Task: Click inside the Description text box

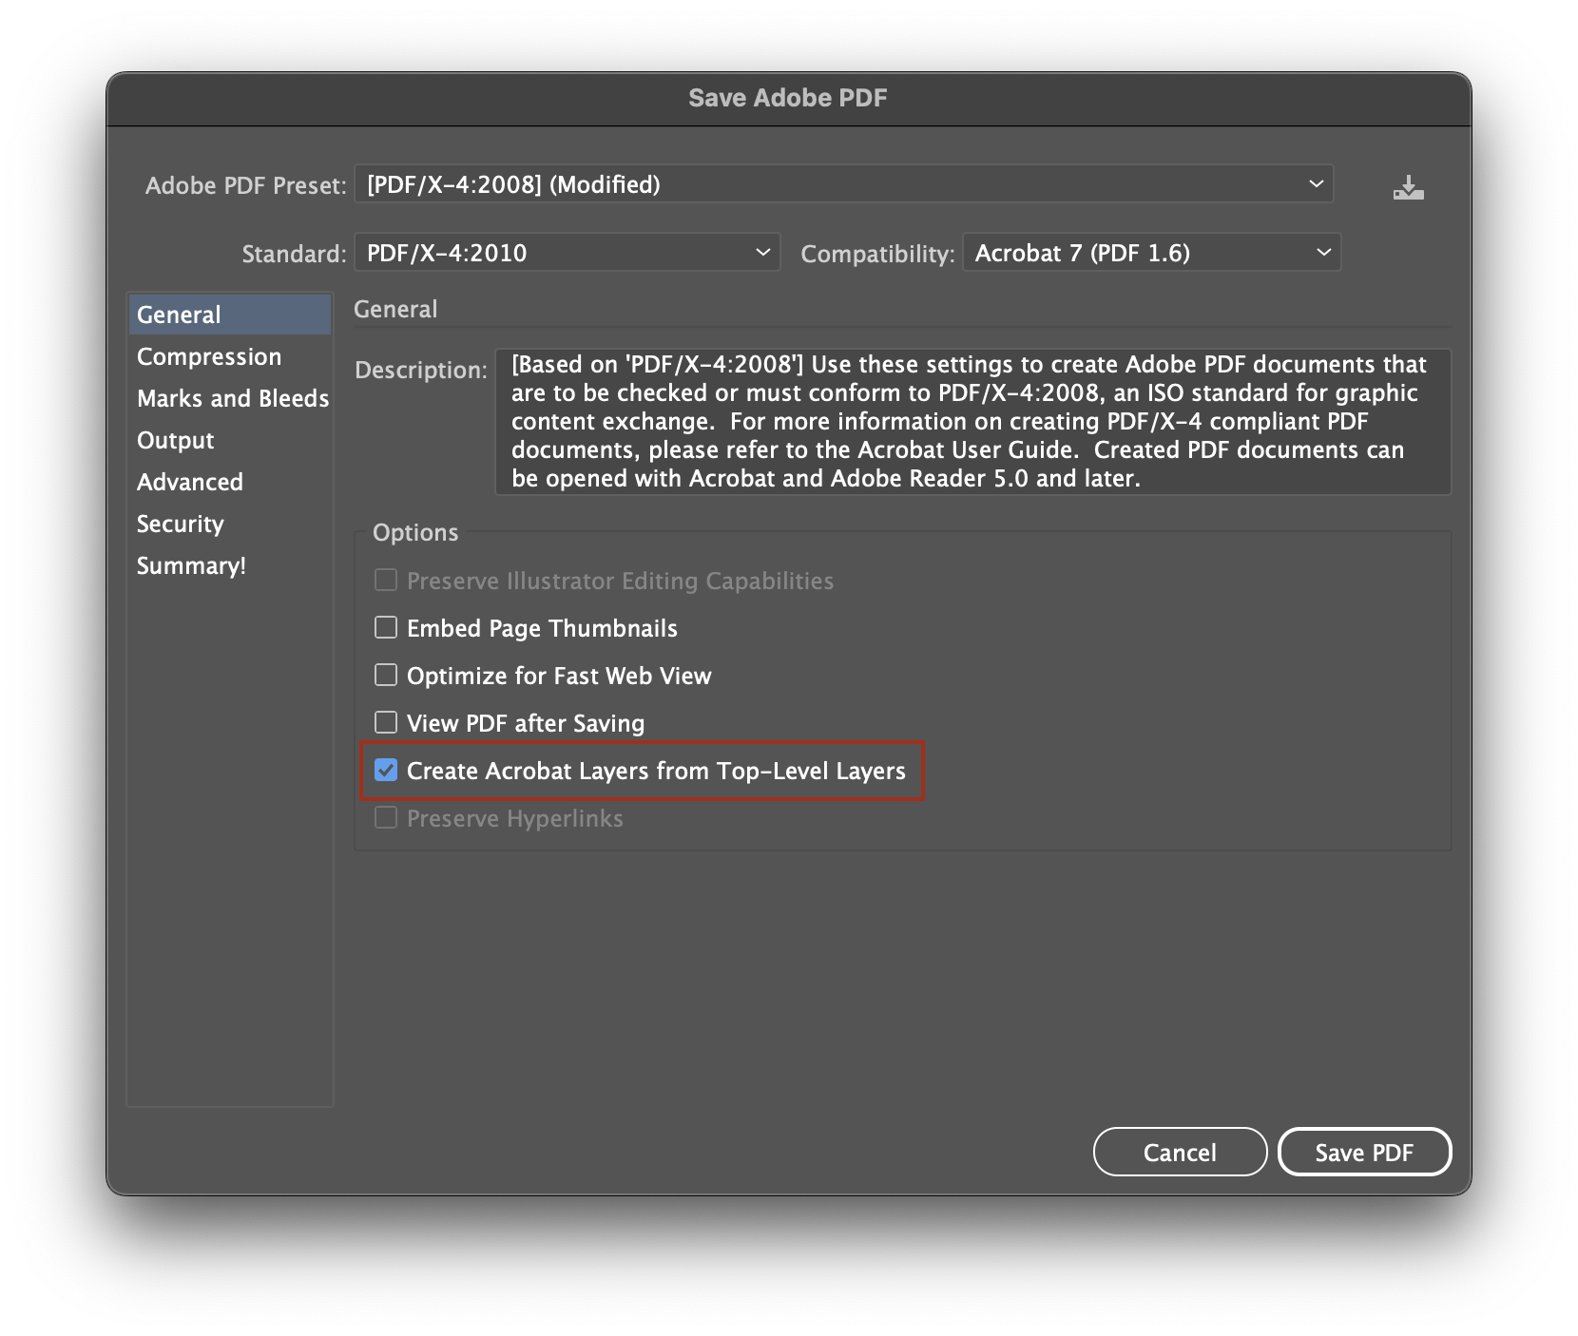Action: (973, 421)
